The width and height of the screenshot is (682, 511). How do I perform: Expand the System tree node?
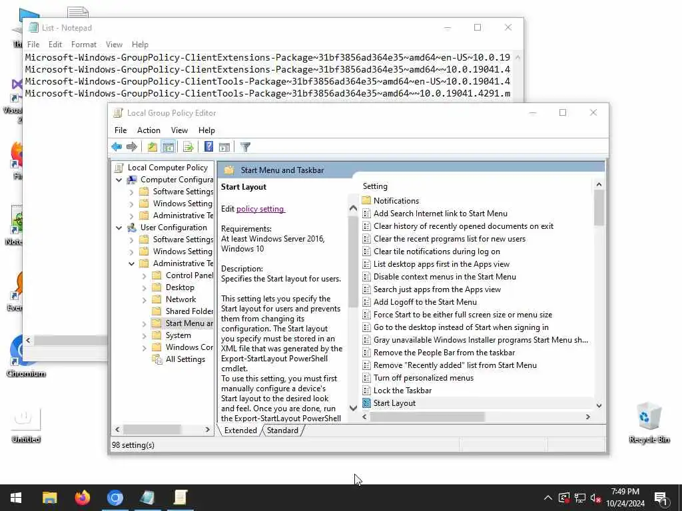[144, 335]
